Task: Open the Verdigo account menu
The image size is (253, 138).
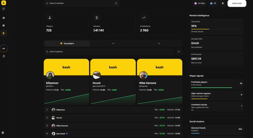Action: pyautogui.click(x=199, y=3)
